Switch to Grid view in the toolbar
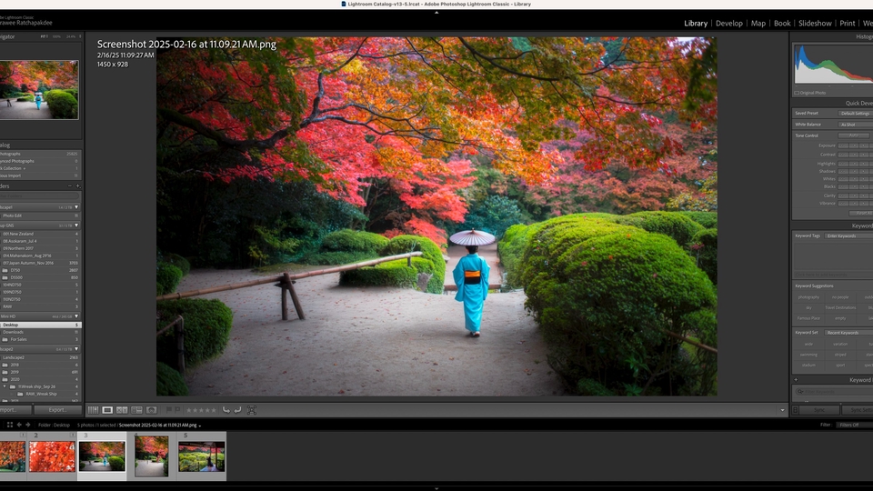Screen dimensions: 873x491 (93, 410)
